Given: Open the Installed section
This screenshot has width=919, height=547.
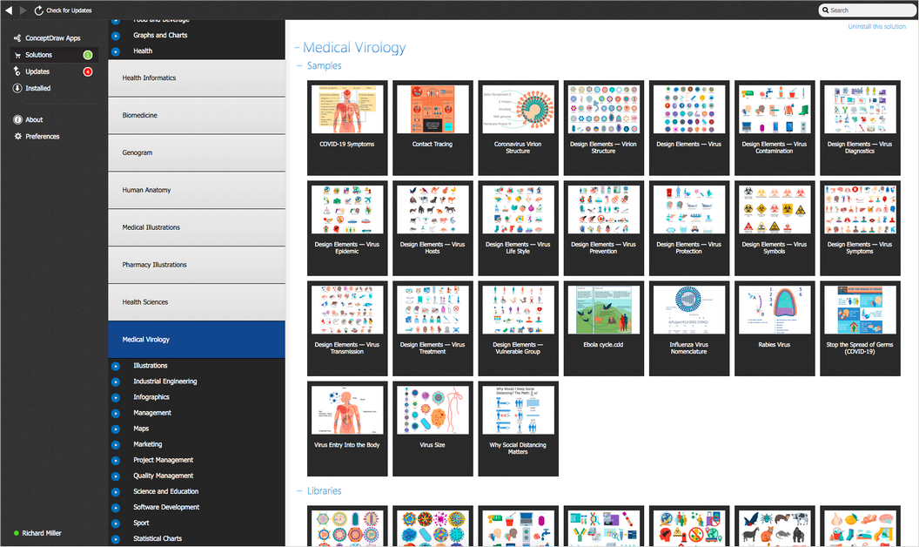Looking at the screenshot, I should (x=38, y=88).
